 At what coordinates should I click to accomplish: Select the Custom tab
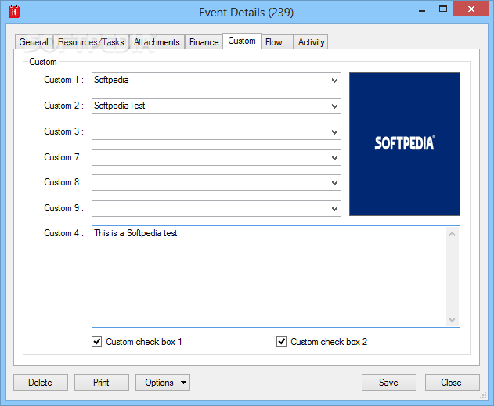[242, 41]
